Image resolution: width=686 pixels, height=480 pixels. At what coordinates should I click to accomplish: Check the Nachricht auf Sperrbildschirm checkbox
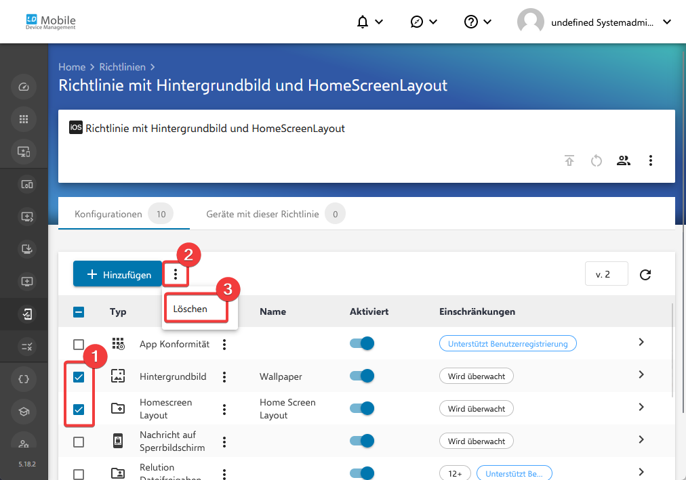coord(79,442)
